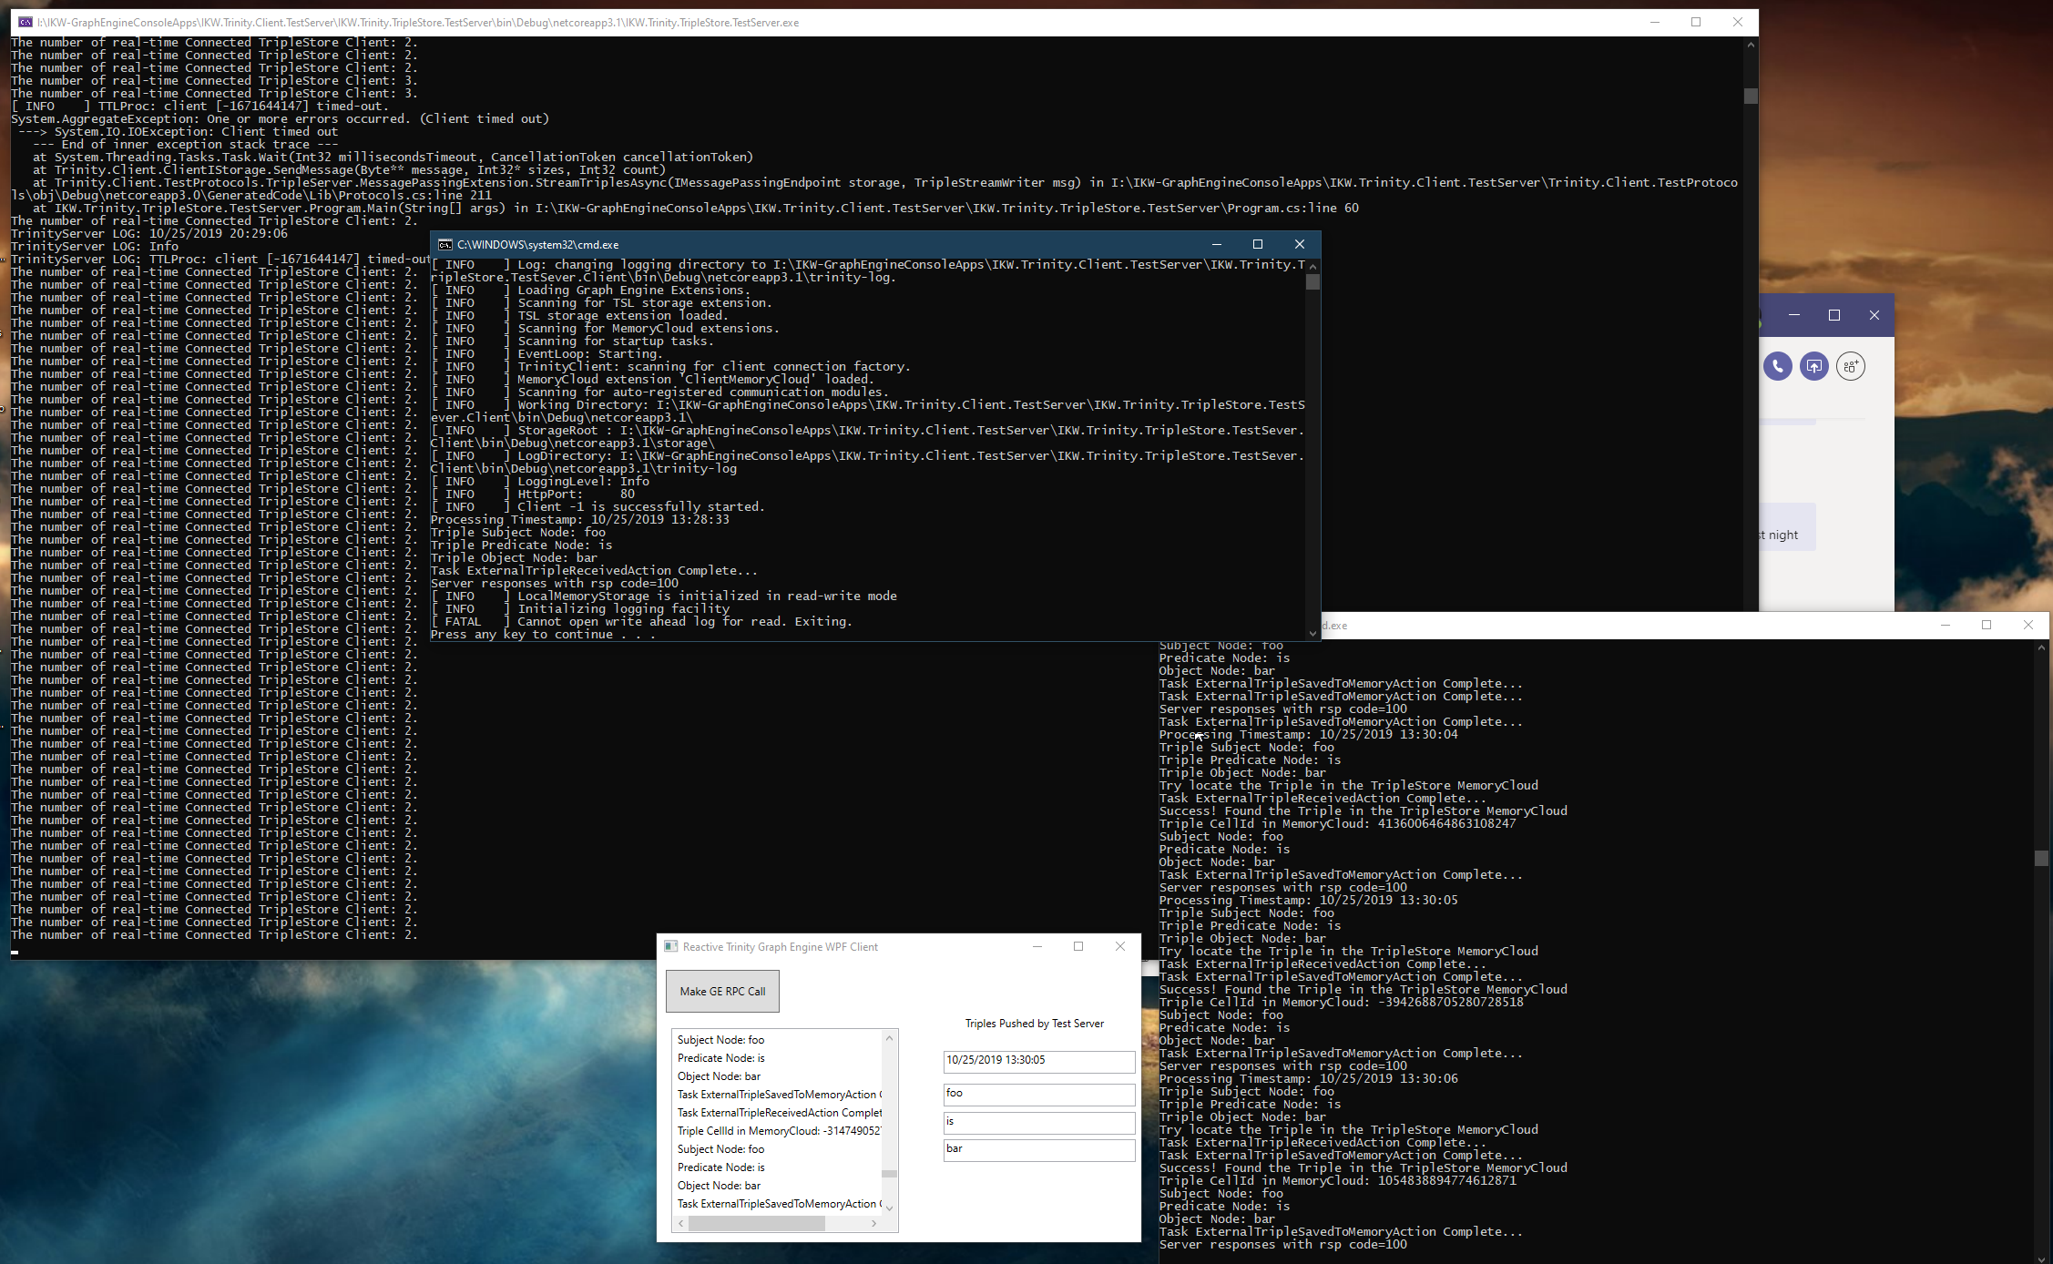This screenshot has height=1264, width=2053.
Task: Click the add participants icon in Teams
Action: point(1851,366)
